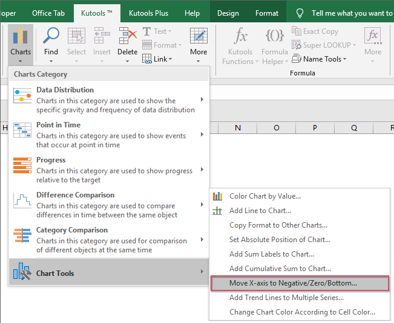Viewport: 394px width, 323px height.
Task: Open the Link dropdown
Action: (159, 59)
